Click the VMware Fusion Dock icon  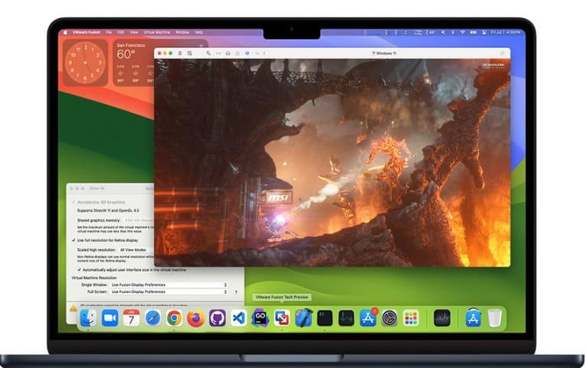tap(282, 318)
